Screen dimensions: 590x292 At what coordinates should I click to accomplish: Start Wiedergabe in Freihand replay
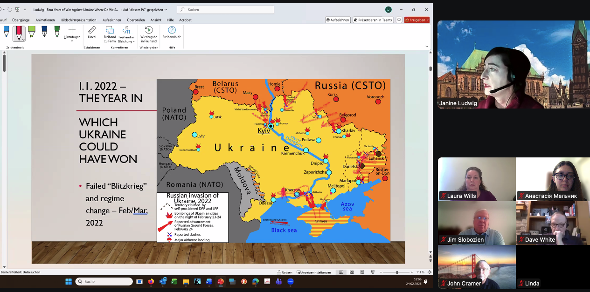(149, 34)
